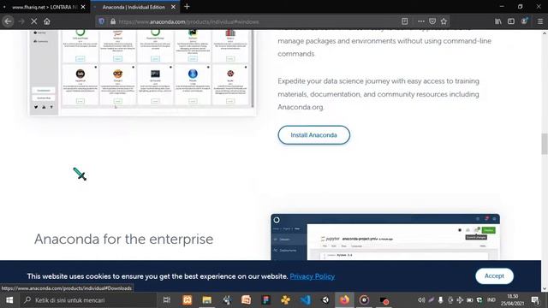Open the Privacy Policy link

coord(312,276)
